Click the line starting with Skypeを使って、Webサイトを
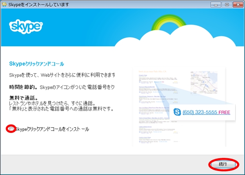Image resolution: width=245 pixels, height=175 pixels. pos(62,75)
